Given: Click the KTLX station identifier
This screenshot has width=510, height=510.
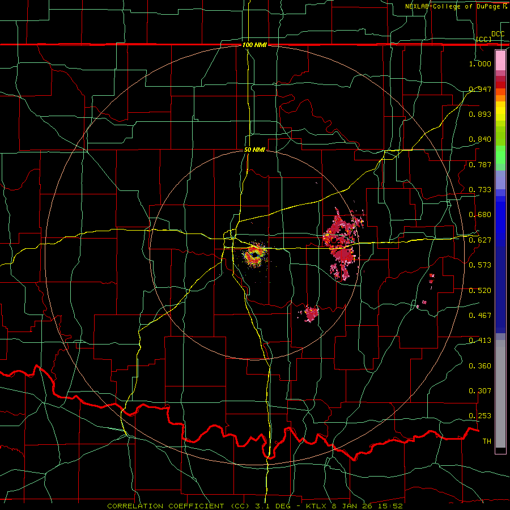Looking at the screenshot, I should pyautogui.click(x=316, y=506).
